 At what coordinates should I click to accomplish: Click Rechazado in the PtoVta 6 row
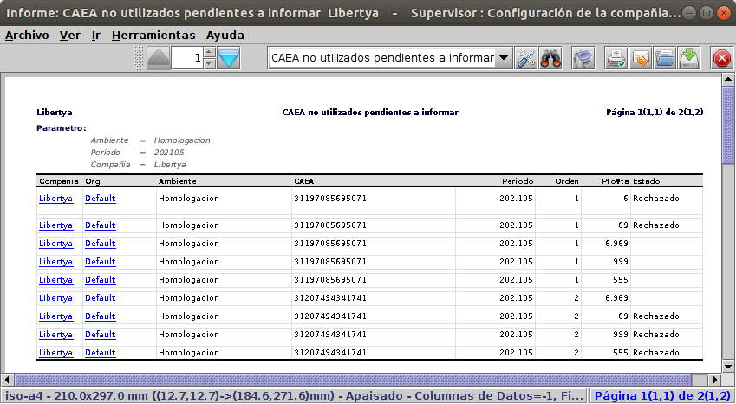coord(655,199)
